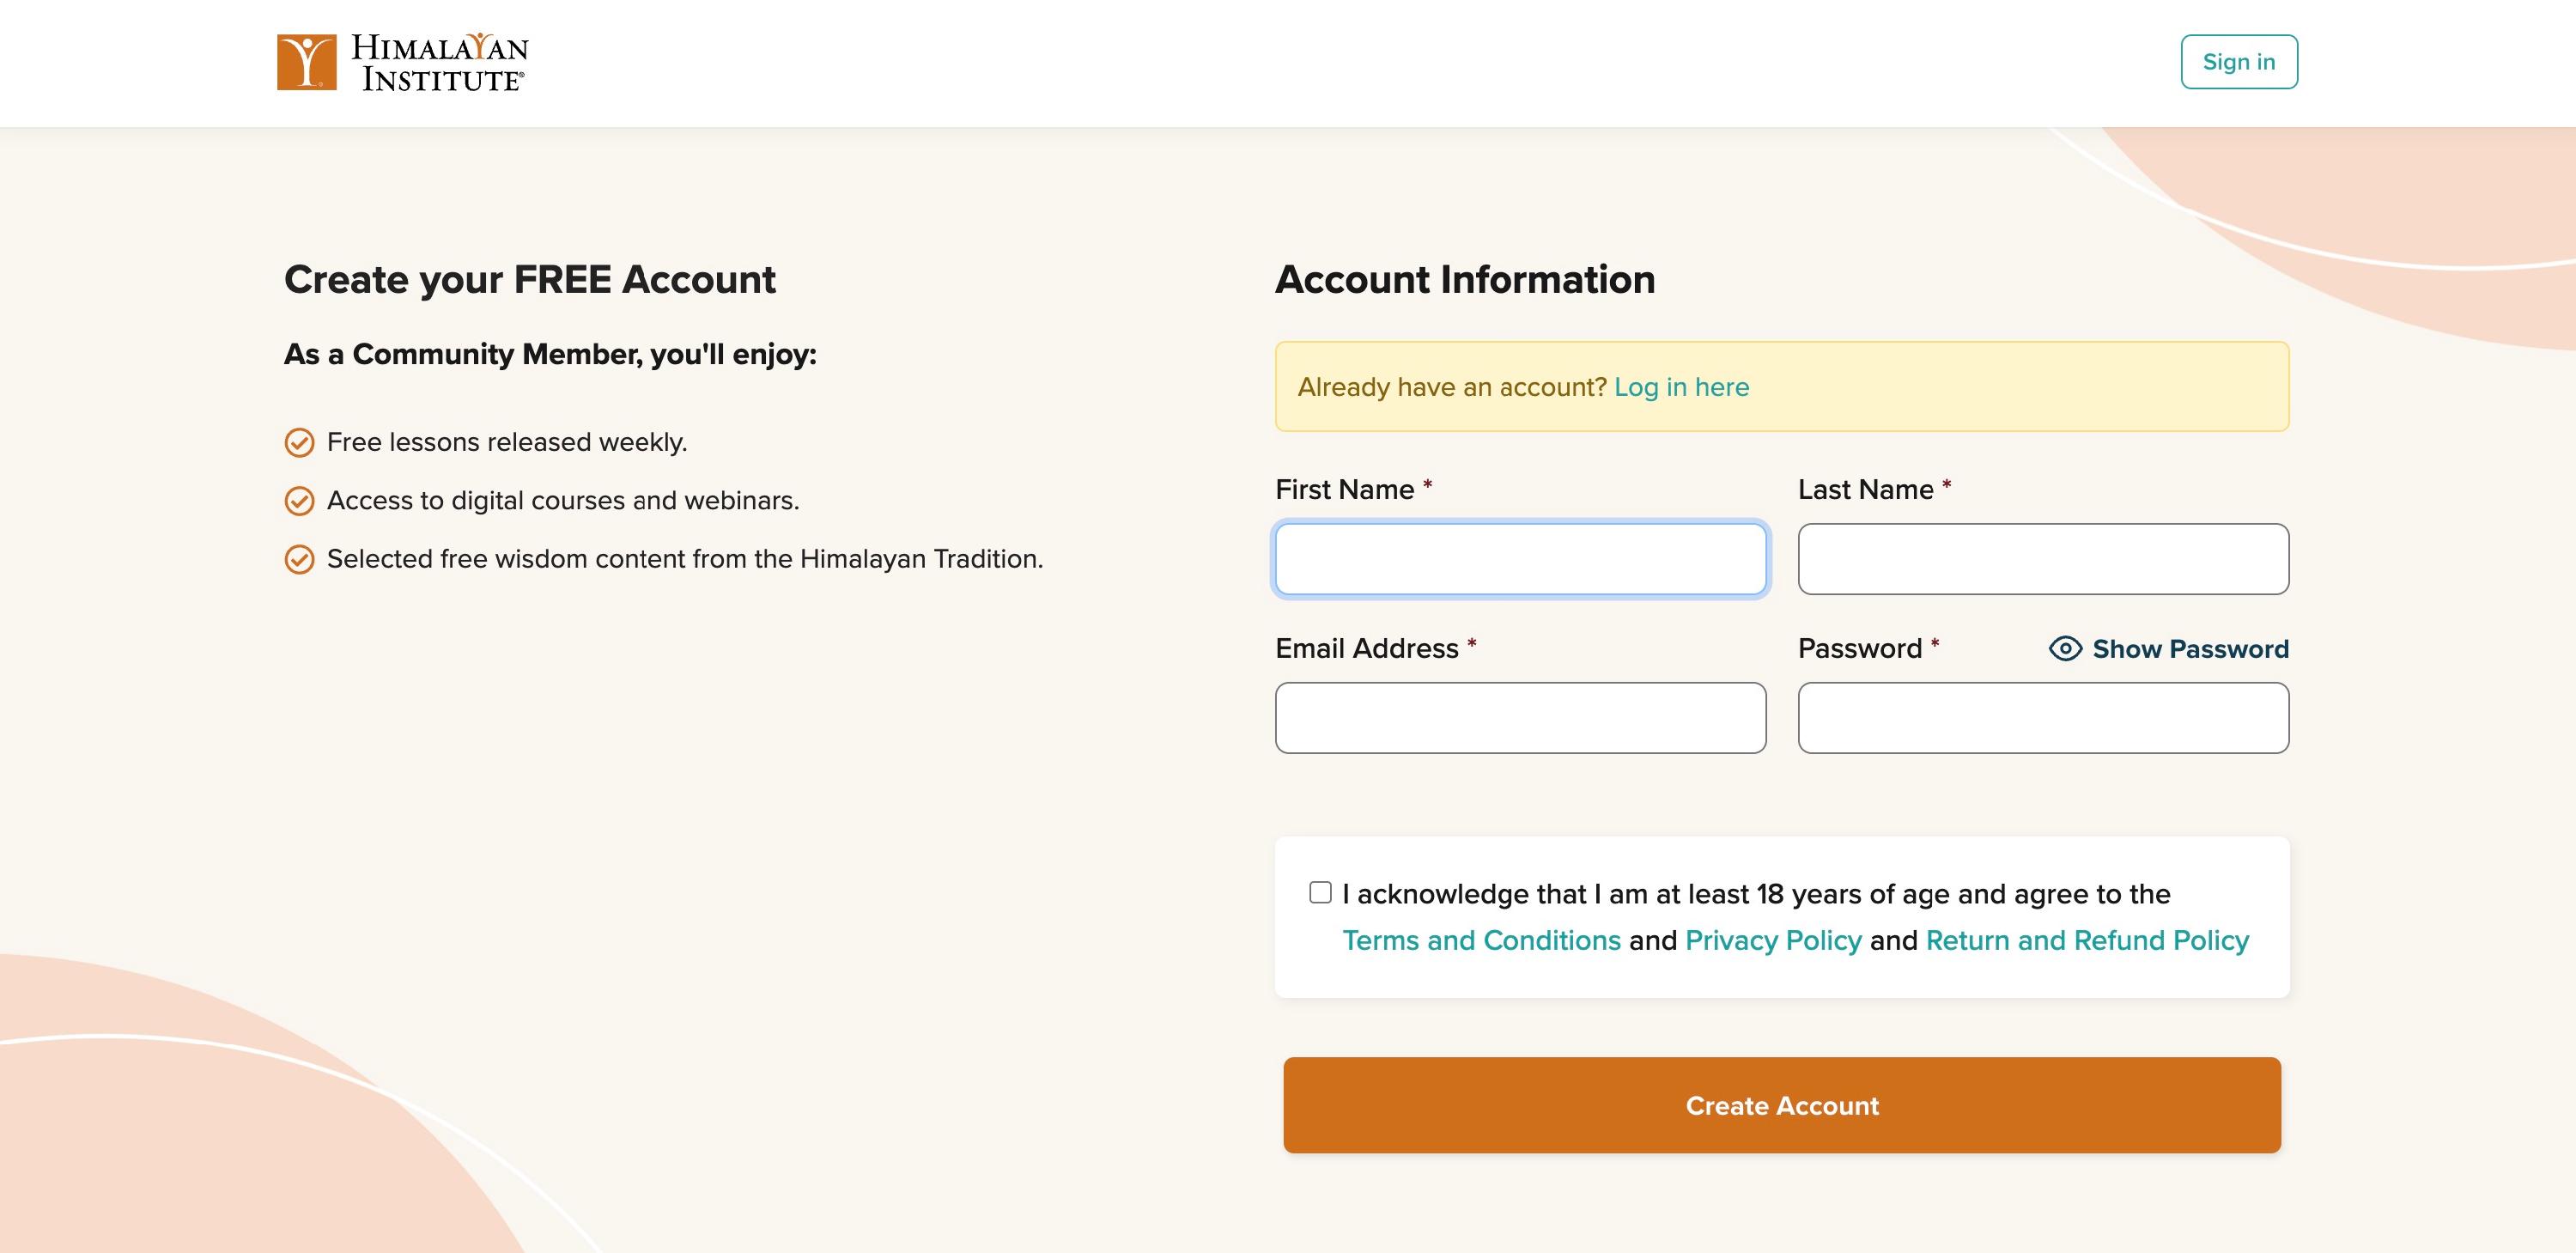
Task: Open the "Log in here" link
Action: click(1681, 387)
